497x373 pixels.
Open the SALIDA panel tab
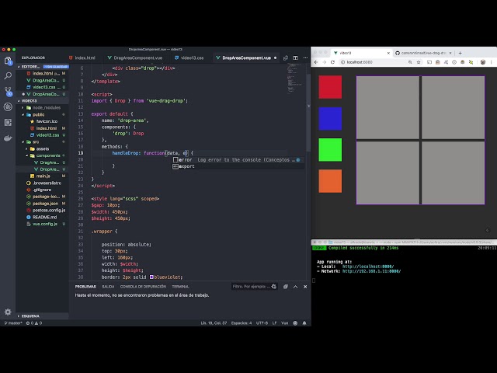click(x=108, y=287)
